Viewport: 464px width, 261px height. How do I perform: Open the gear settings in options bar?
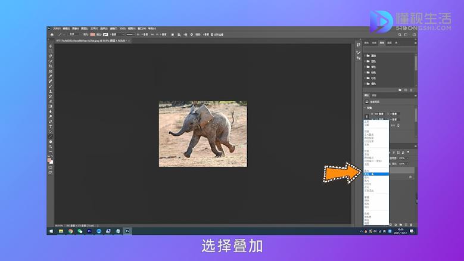(x=192, y=35)
